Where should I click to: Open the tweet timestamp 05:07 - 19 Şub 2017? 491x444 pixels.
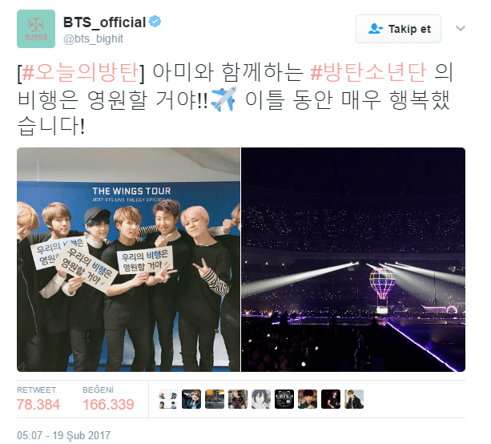click(x=63, y=435)
